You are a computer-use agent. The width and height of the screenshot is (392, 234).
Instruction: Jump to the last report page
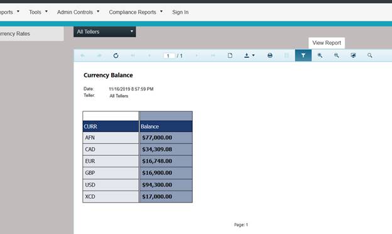tap(213, 55)
